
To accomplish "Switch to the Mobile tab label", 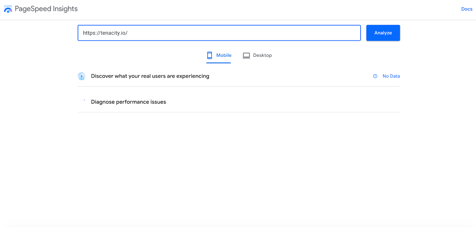I will [224, 55].
